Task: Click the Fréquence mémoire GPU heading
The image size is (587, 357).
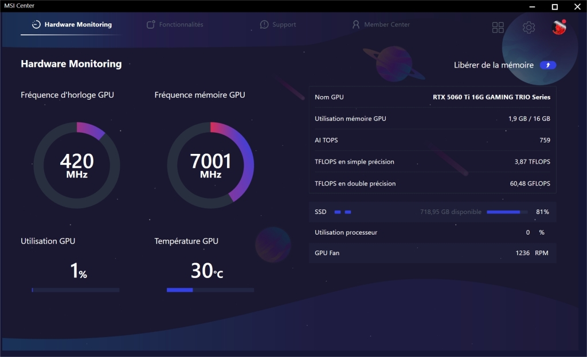Action: 200,95
